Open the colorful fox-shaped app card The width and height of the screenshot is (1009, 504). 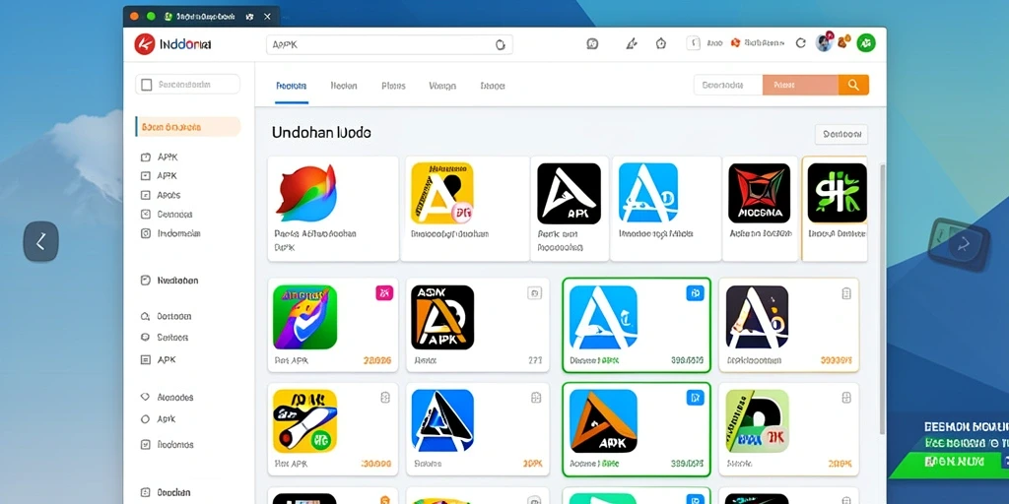point(333,209)
